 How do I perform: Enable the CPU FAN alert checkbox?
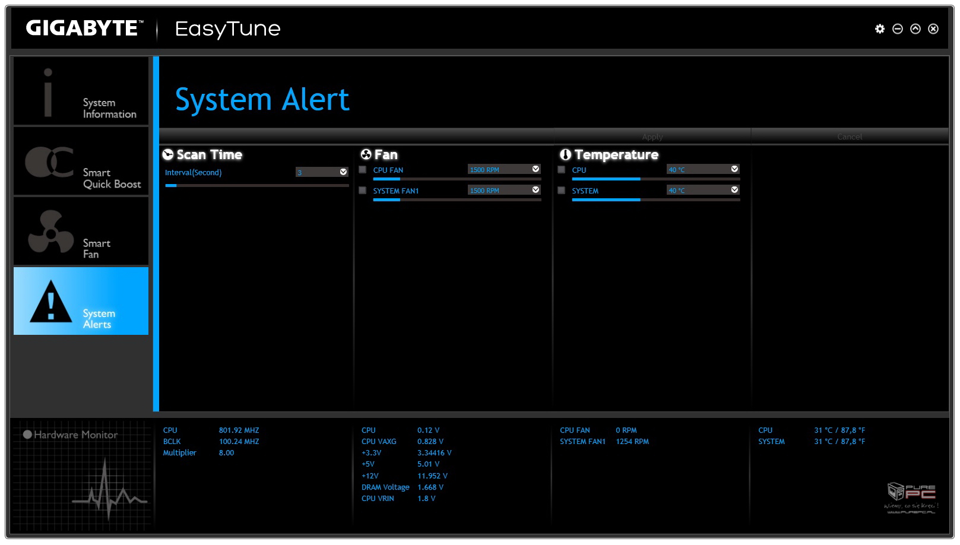[x=363, y=170]
